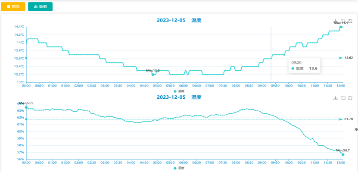Click 12:00 on the temperature time axis

pos(341,86)
